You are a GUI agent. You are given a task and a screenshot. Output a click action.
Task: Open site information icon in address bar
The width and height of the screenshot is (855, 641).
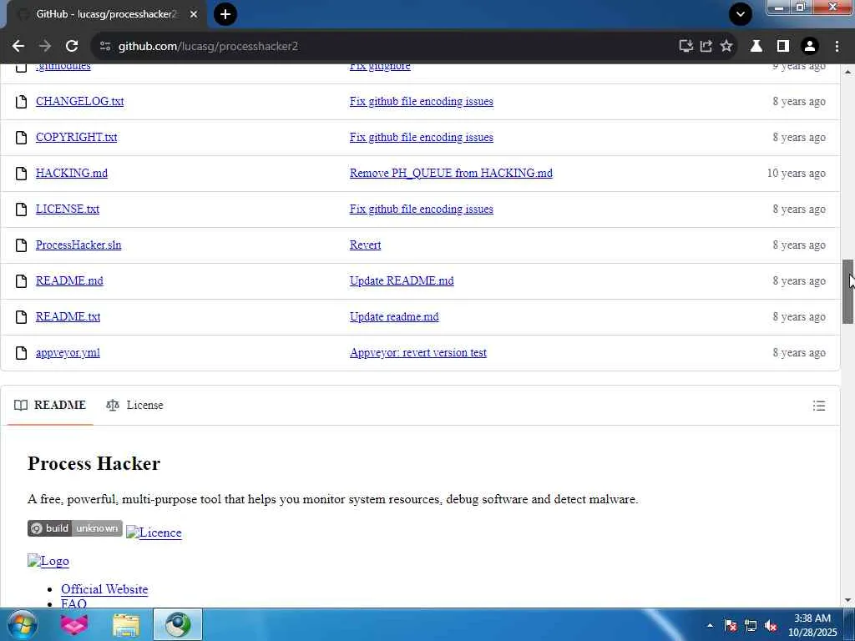tap(105, 47)
